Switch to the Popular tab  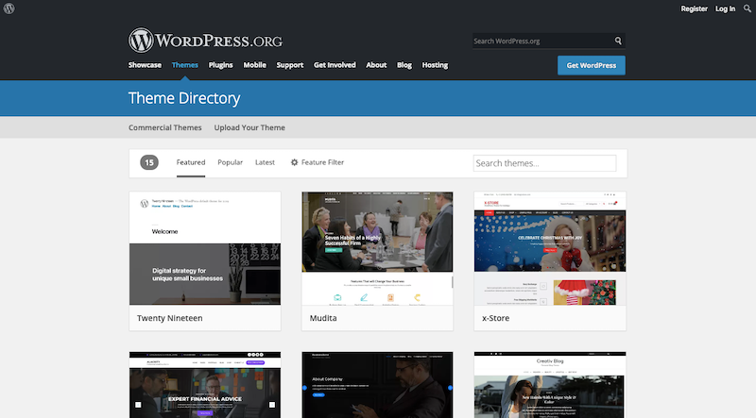coord(230,162)
